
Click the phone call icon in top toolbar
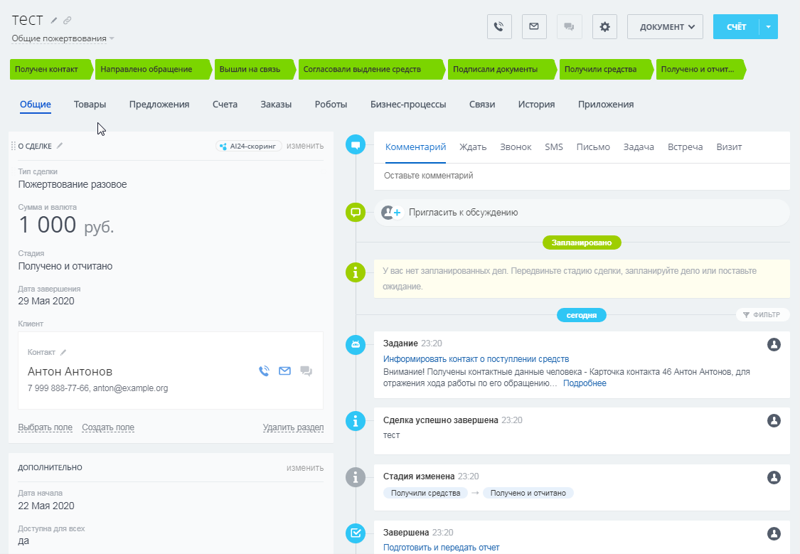coord(499,27)
